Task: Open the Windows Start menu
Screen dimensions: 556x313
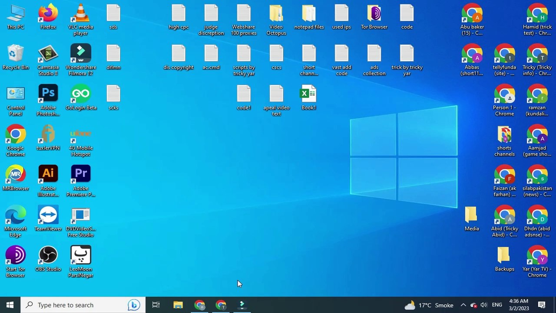Action: [10, 305]
